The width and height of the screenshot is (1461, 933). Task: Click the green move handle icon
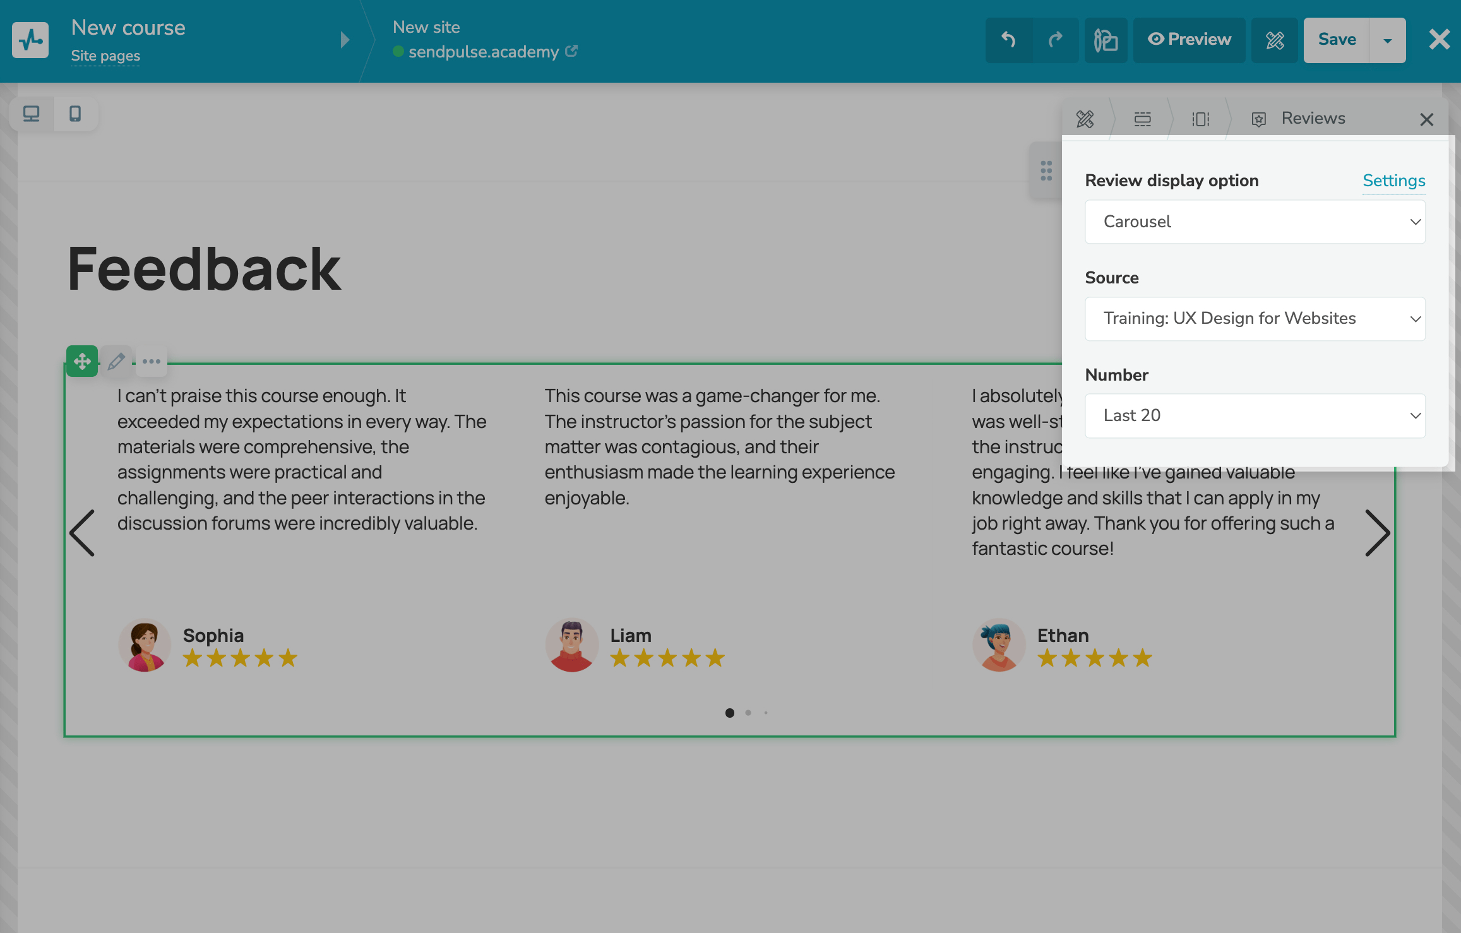(82, 361)
